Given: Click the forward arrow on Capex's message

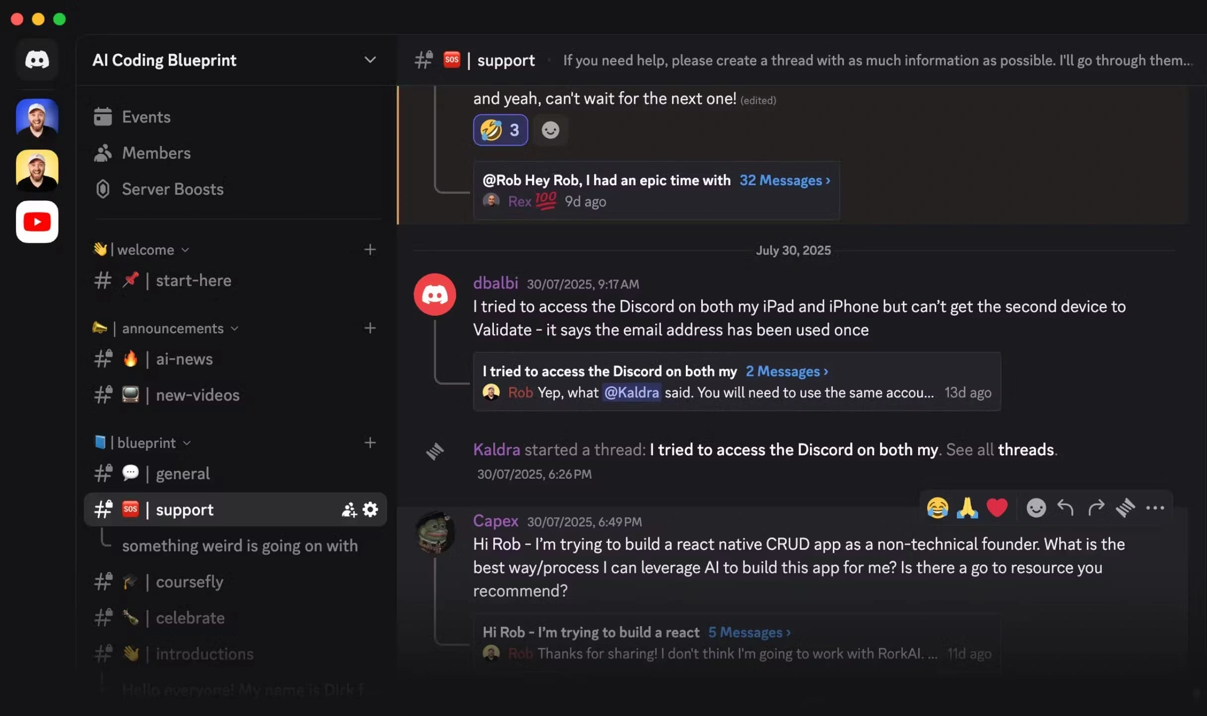Looking at the screenshot, I should click(1096, 508).
